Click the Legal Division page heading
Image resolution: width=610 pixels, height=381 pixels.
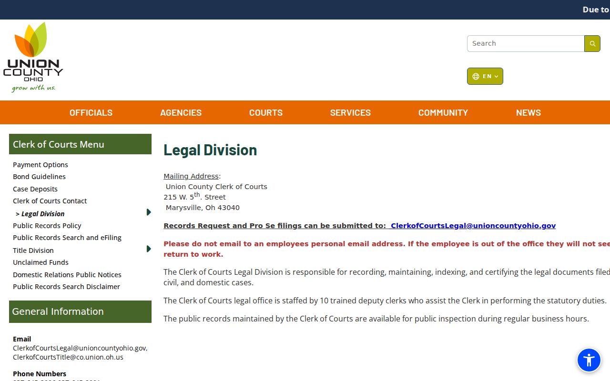coord(210,150)
